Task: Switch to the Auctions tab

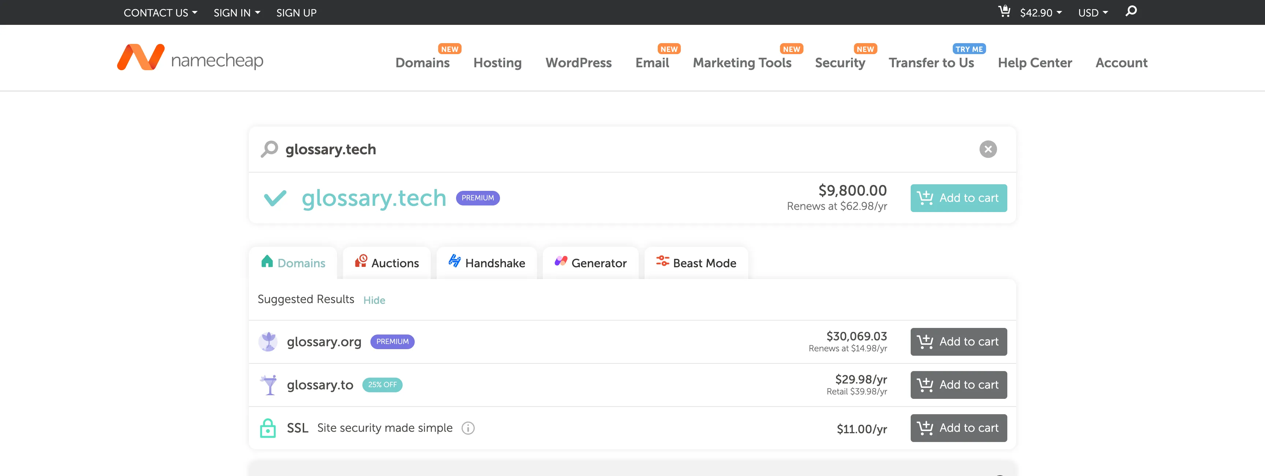Action: [387, 263]
